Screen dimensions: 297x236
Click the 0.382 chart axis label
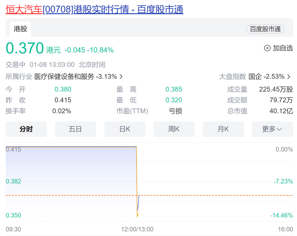click(13, 182)
